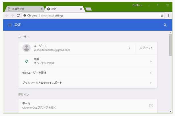The height and width of the screenshot is (116, 175).
Task: Click the green sync icon
Action: [26, 61]
